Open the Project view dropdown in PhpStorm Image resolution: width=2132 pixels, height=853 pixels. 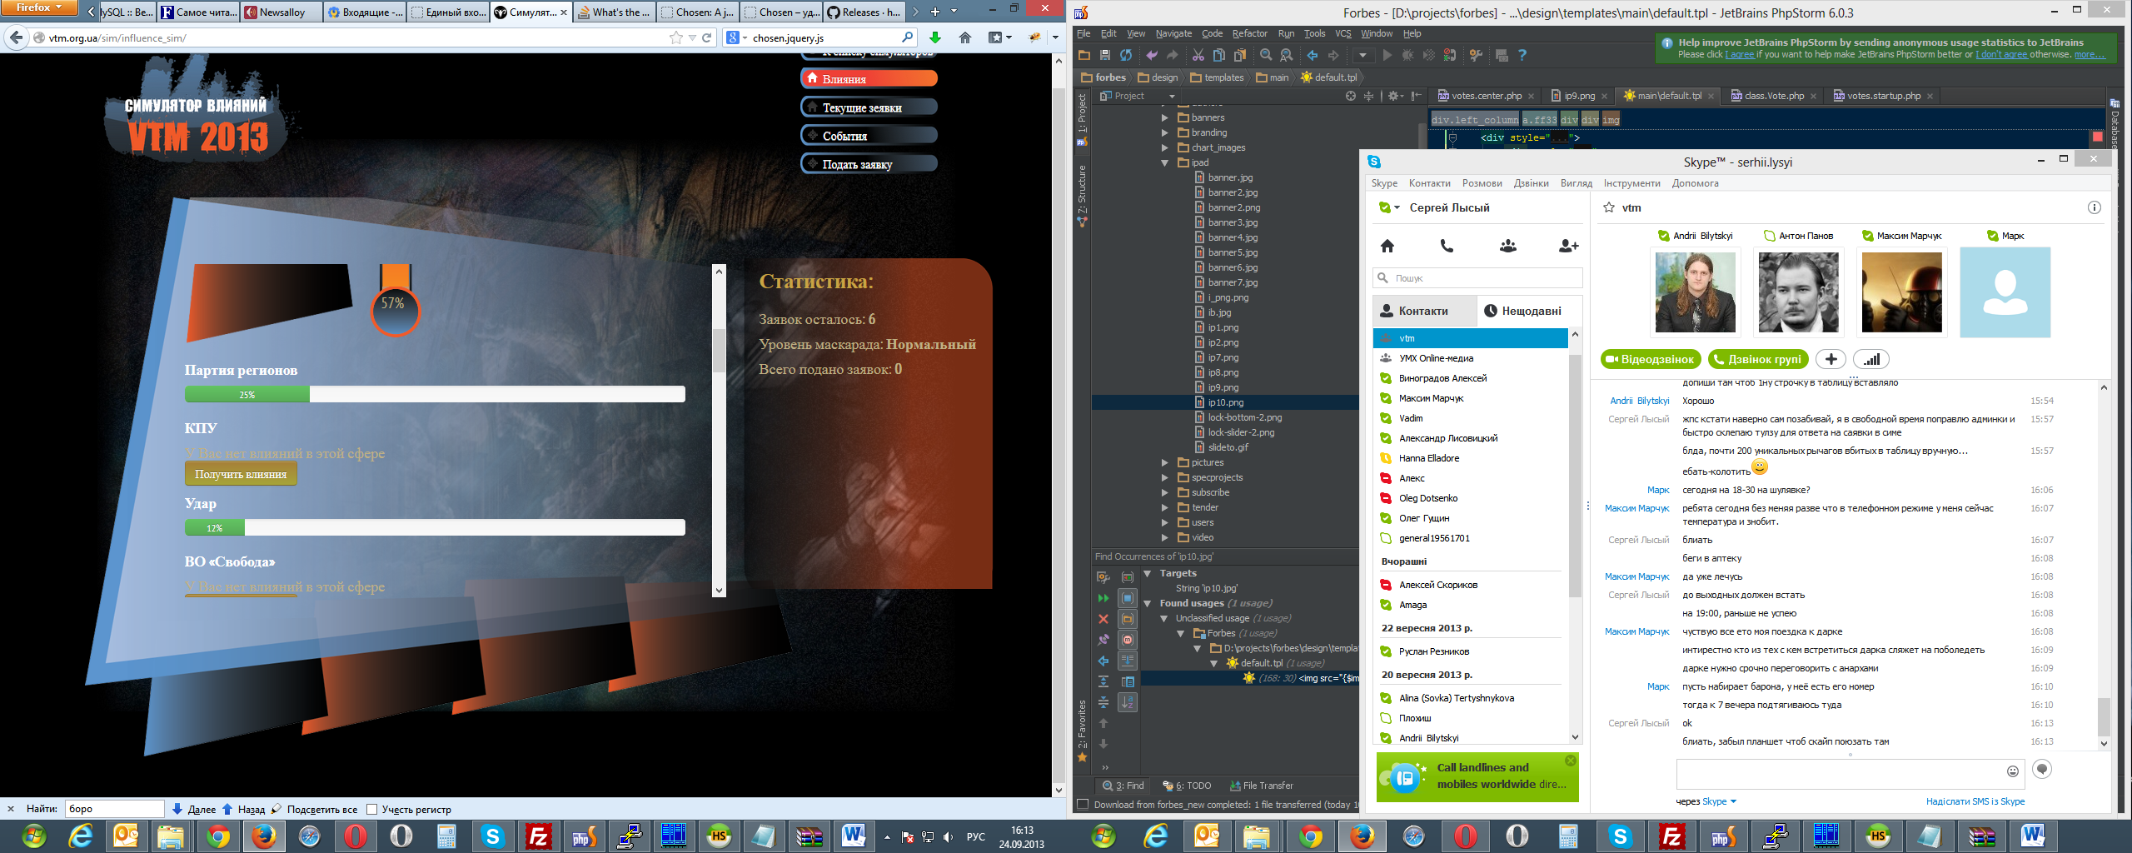click(x=1172, y=96)
